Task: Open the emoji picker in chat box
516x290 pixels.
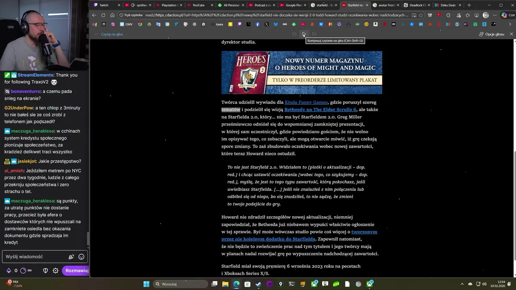Action: point(81,257)
